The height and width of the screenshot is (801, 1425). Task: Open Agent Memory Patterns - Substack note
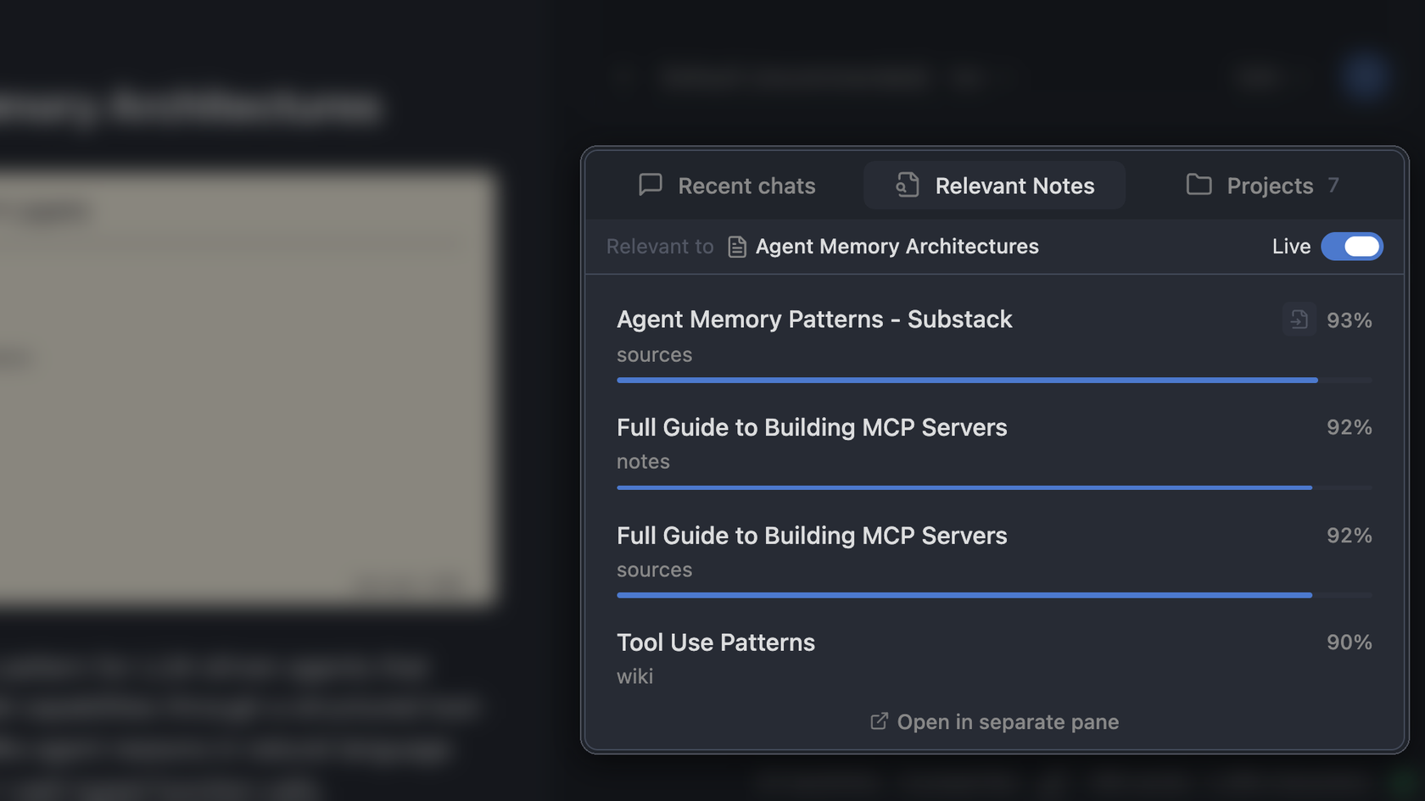[814, 320]
